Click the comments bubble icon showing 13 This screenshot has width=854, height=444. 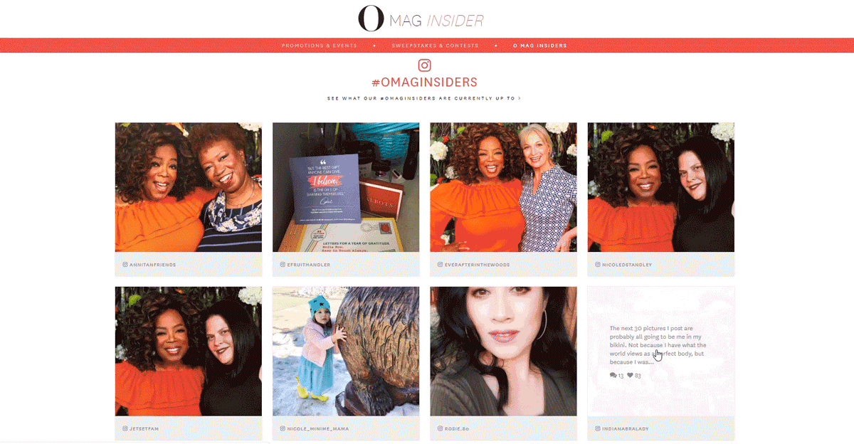[x=613, y=375]
